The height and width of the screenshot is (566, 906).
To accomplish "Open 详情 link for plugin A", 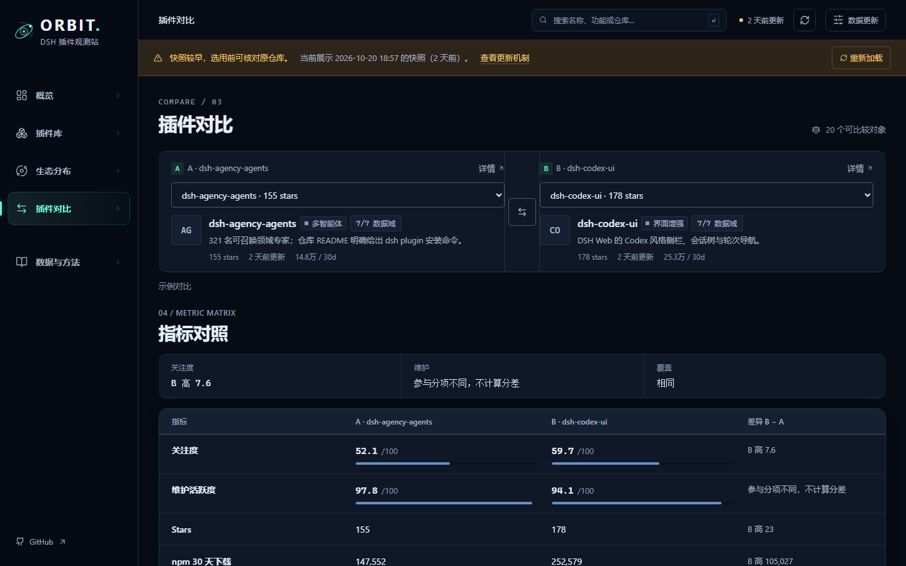I will pos(491,169).
